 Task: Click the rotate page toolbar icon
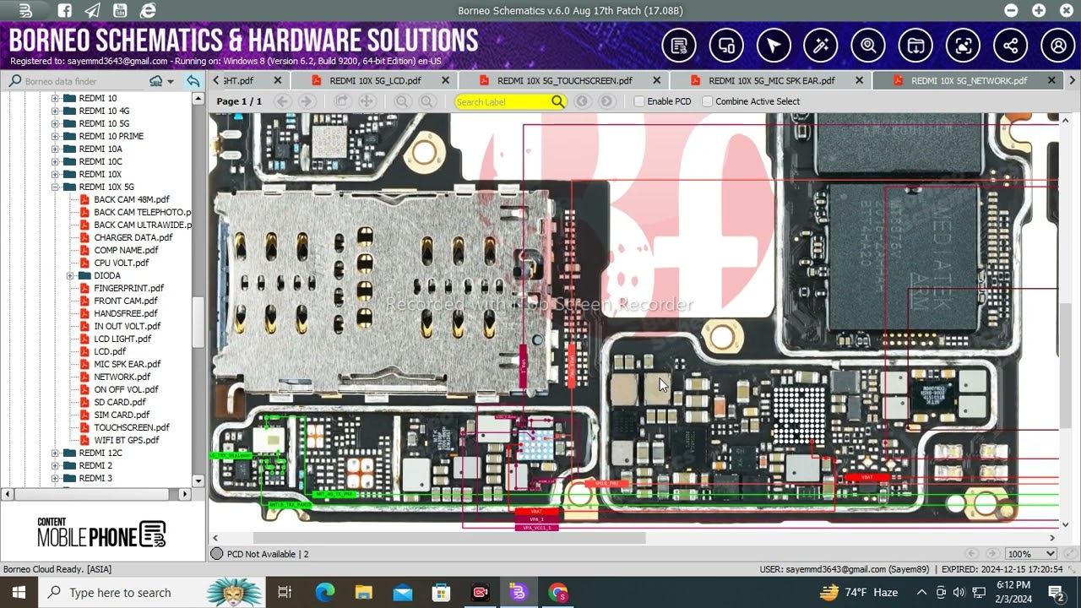point(341,101)
